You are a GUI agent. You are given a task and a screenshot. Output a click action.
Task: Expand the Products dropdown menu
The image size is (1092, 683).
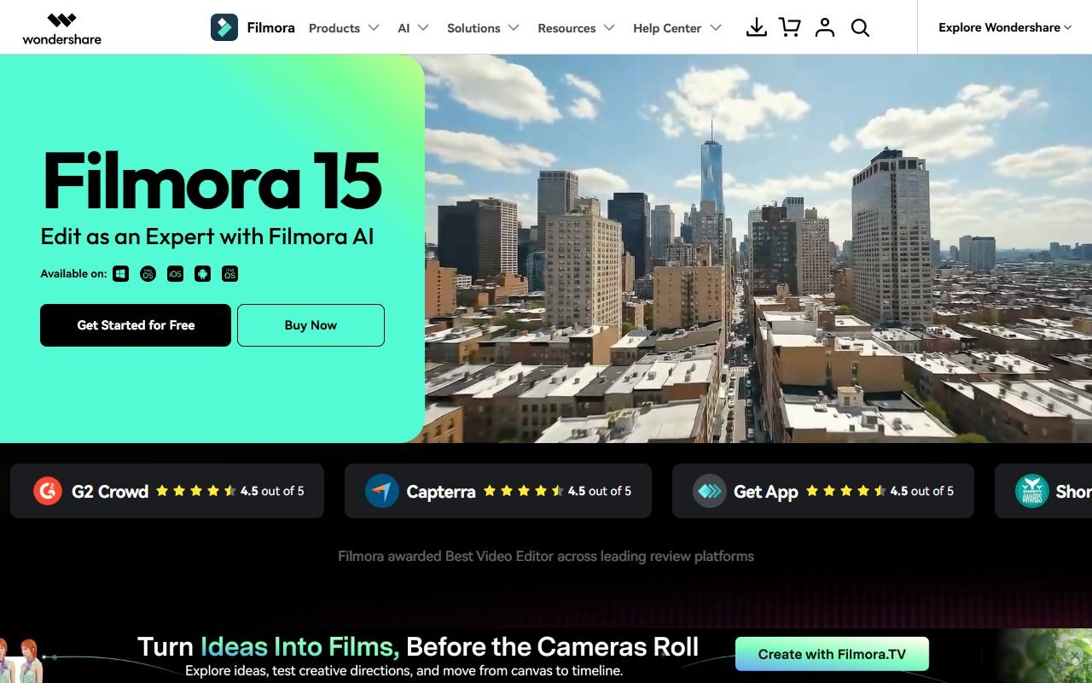click(x=344, y=28)
